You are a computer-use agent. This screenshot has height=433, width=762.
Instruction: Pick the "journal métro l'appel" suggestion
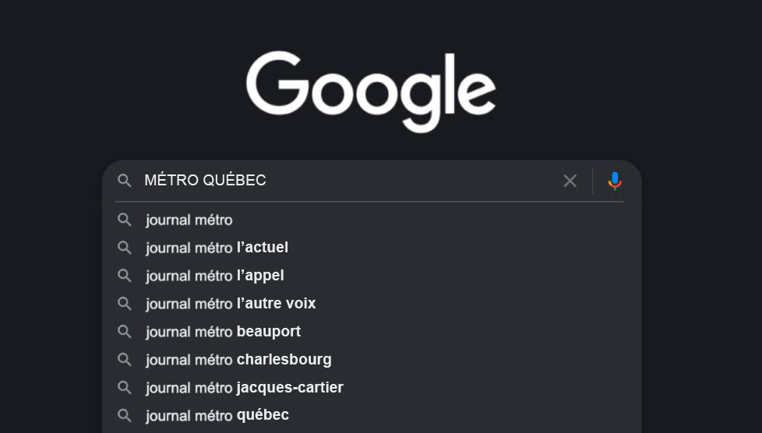(214, 276)
